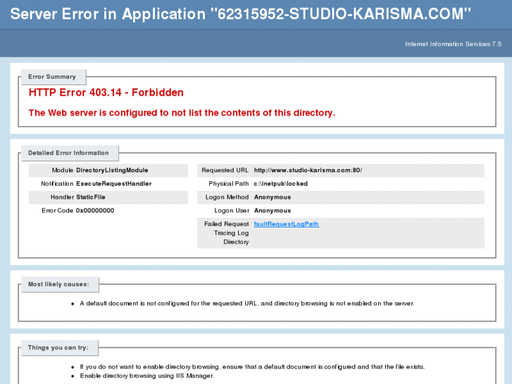Viewport: 512px width, 384px height.
Task: Select the Things you can try label
Action: click(58, 348)
